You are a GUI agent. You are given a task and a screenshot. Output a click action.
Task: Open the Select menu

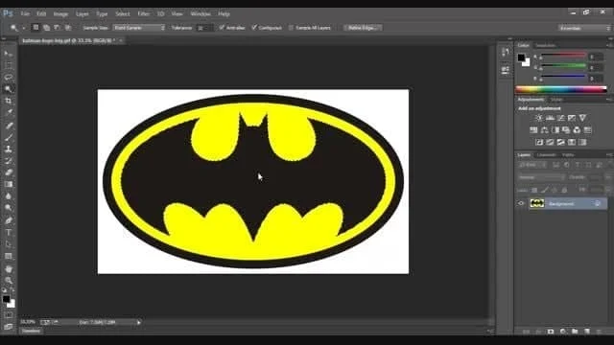pos(123,13)
